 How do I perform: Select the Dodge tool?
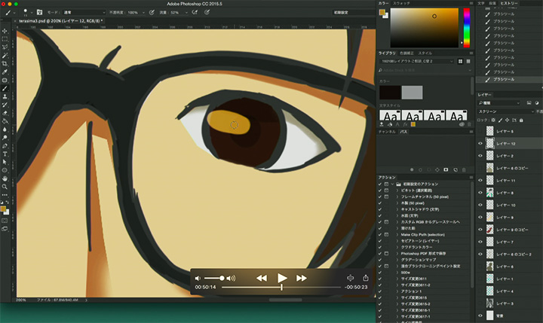pos(5,138)
